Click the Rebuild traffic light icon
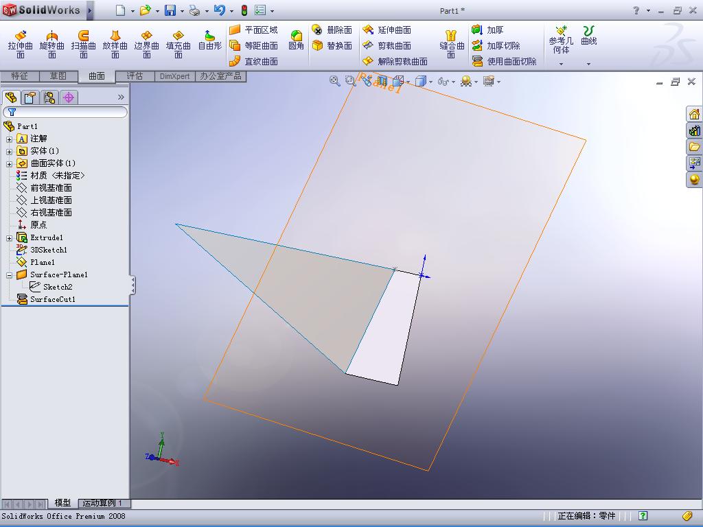Screen dimensions: 703x527 244,10
